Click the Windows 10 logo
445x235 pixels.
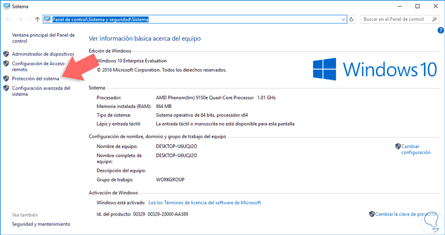375,69
